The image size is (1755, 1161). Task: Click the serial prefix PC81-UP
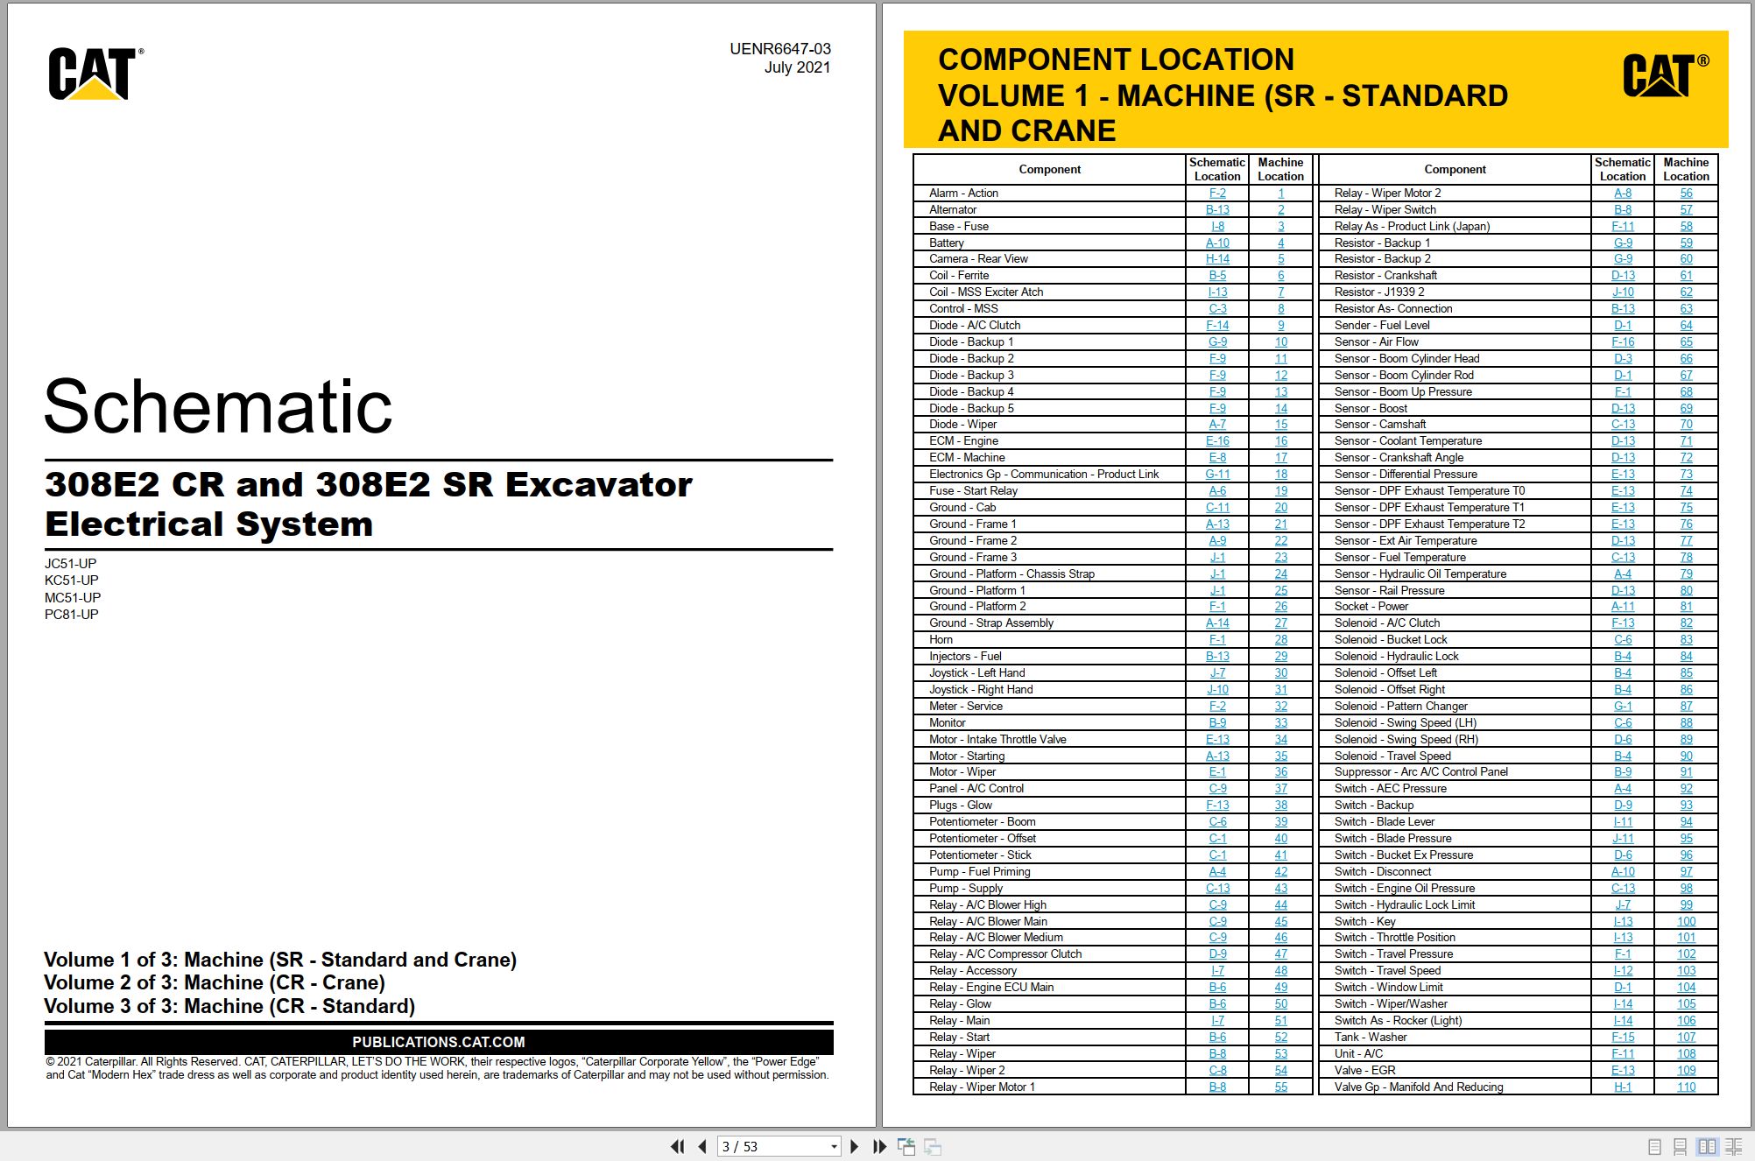(72, 614)
